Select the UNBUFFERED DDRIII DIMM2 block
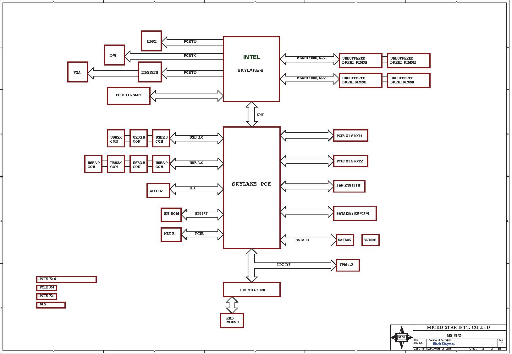 [x=409, y=61]
